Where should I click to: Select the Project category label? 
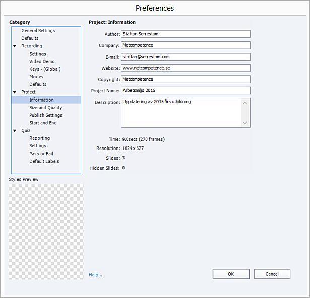(x=28, y=92)
